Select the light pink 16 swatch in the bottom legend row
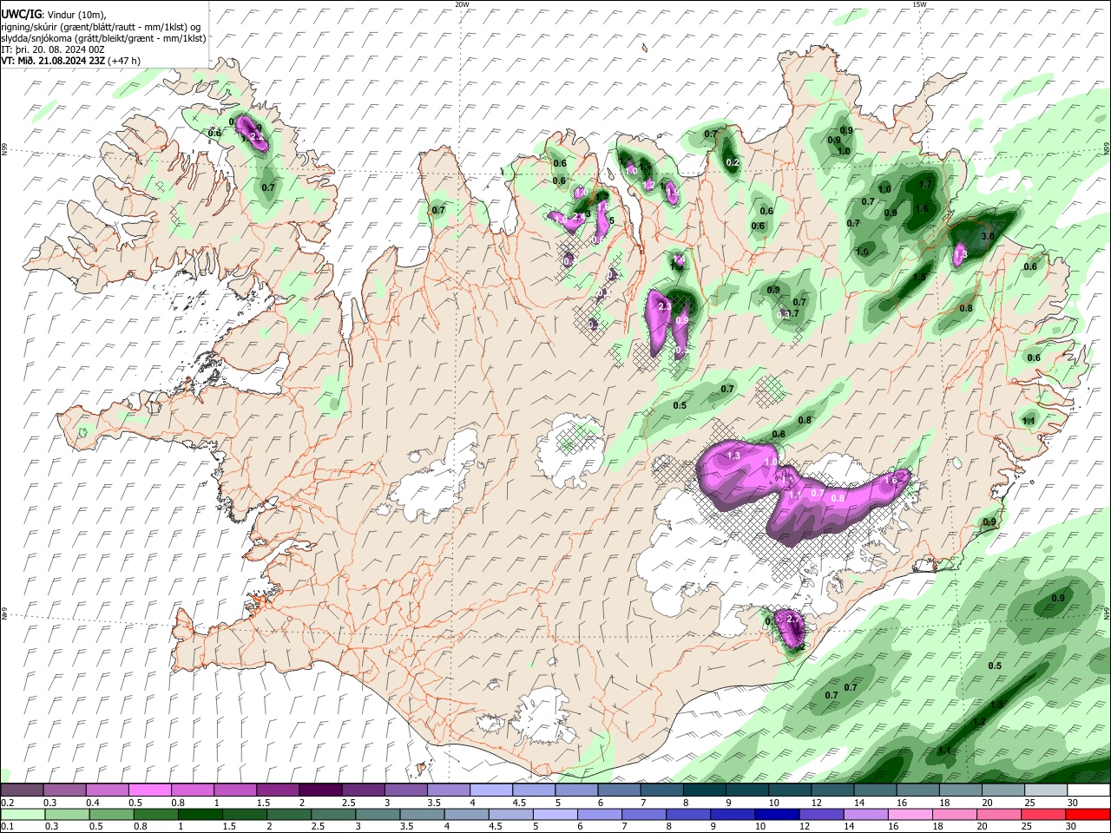Image resolution: width=1111 pixels, height=833 pixels. (910, 814)
